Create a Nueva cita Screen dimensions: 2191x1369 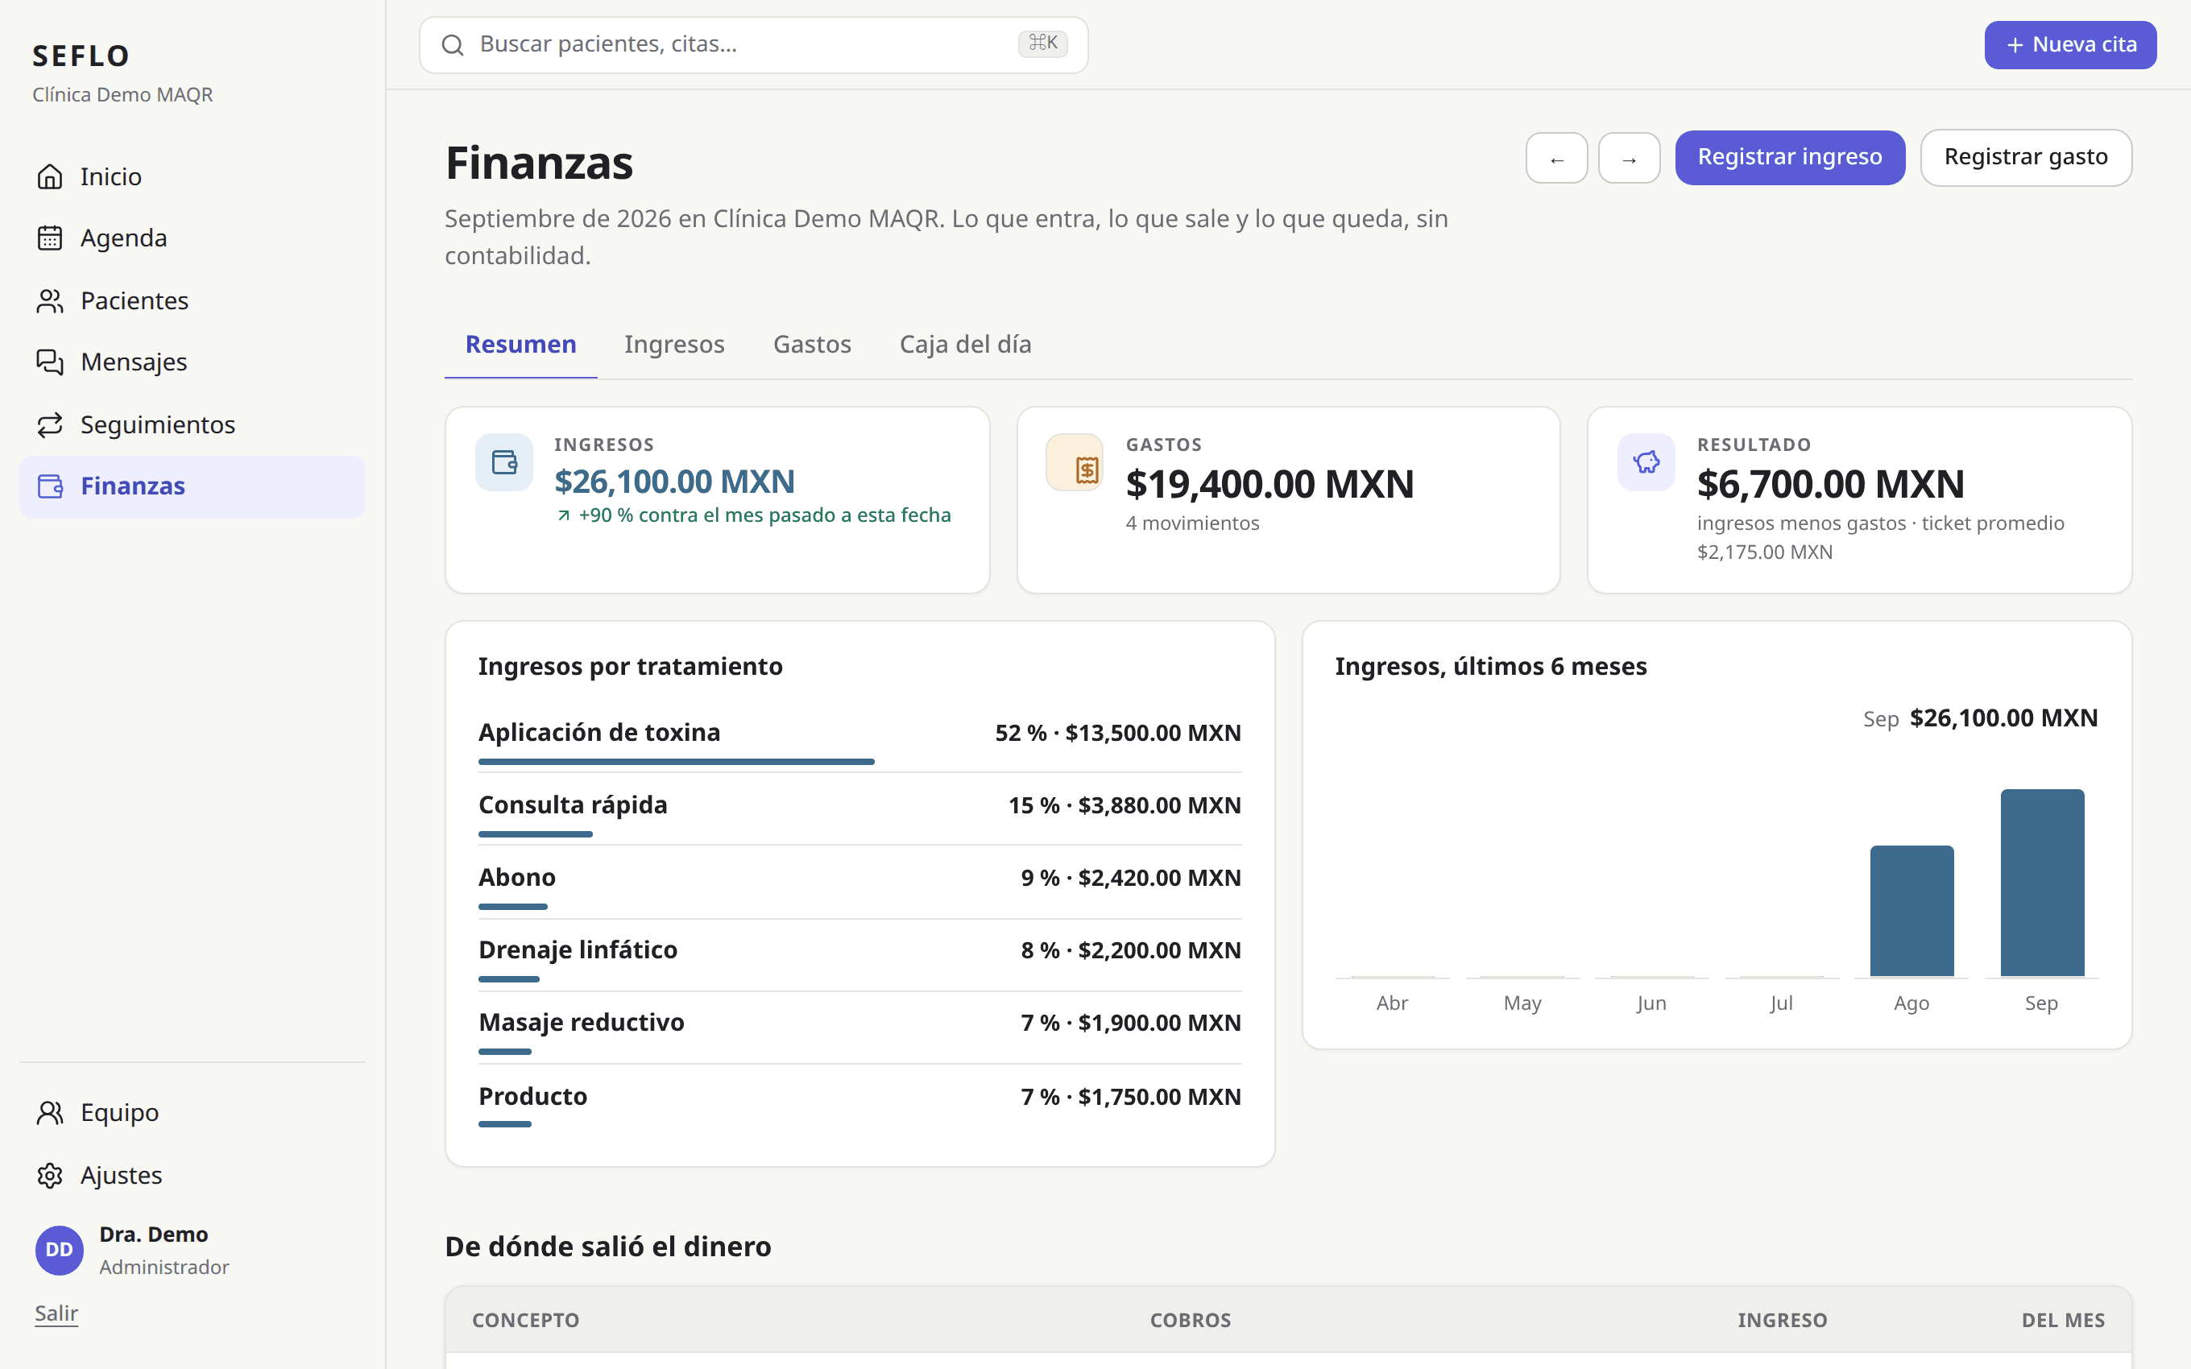tap(2069, 44)
